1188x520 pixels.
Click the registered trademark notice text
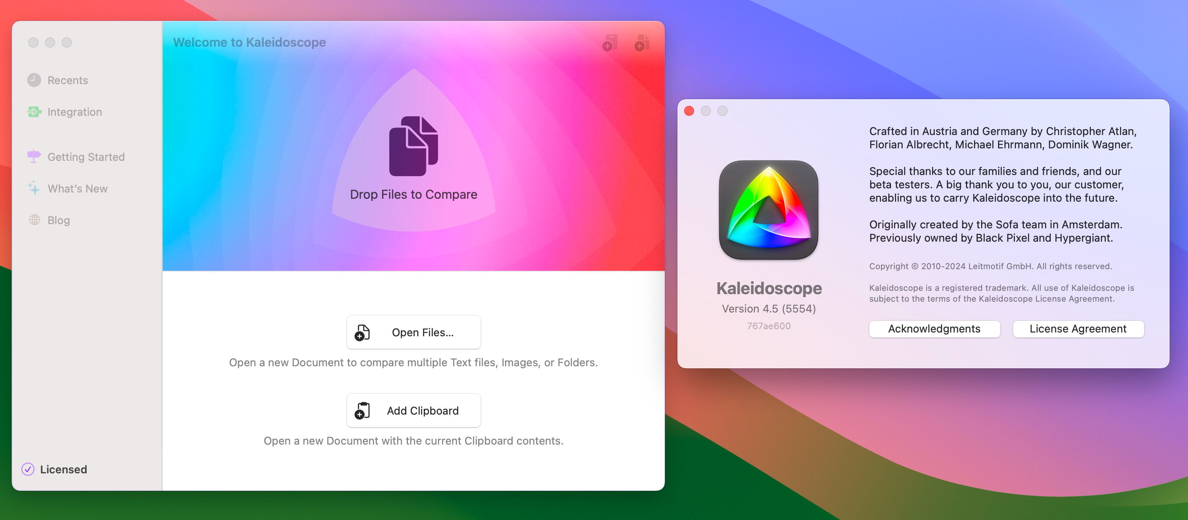point(1001,293)
